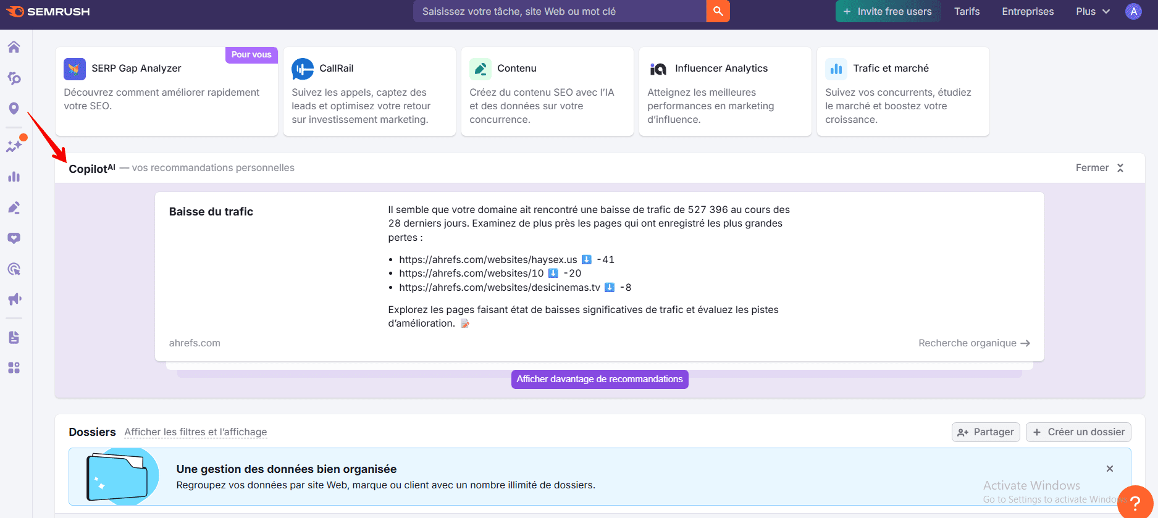This screenshot has width=1158, height=518.
Task: Open the Home icon in sidebar
Action: [x=14, y=47]
